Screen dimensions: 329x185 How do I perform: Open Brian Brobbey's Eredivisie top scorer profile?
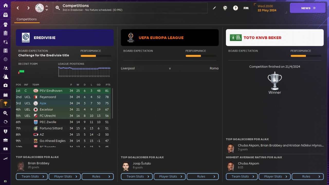tap(39, 163)
